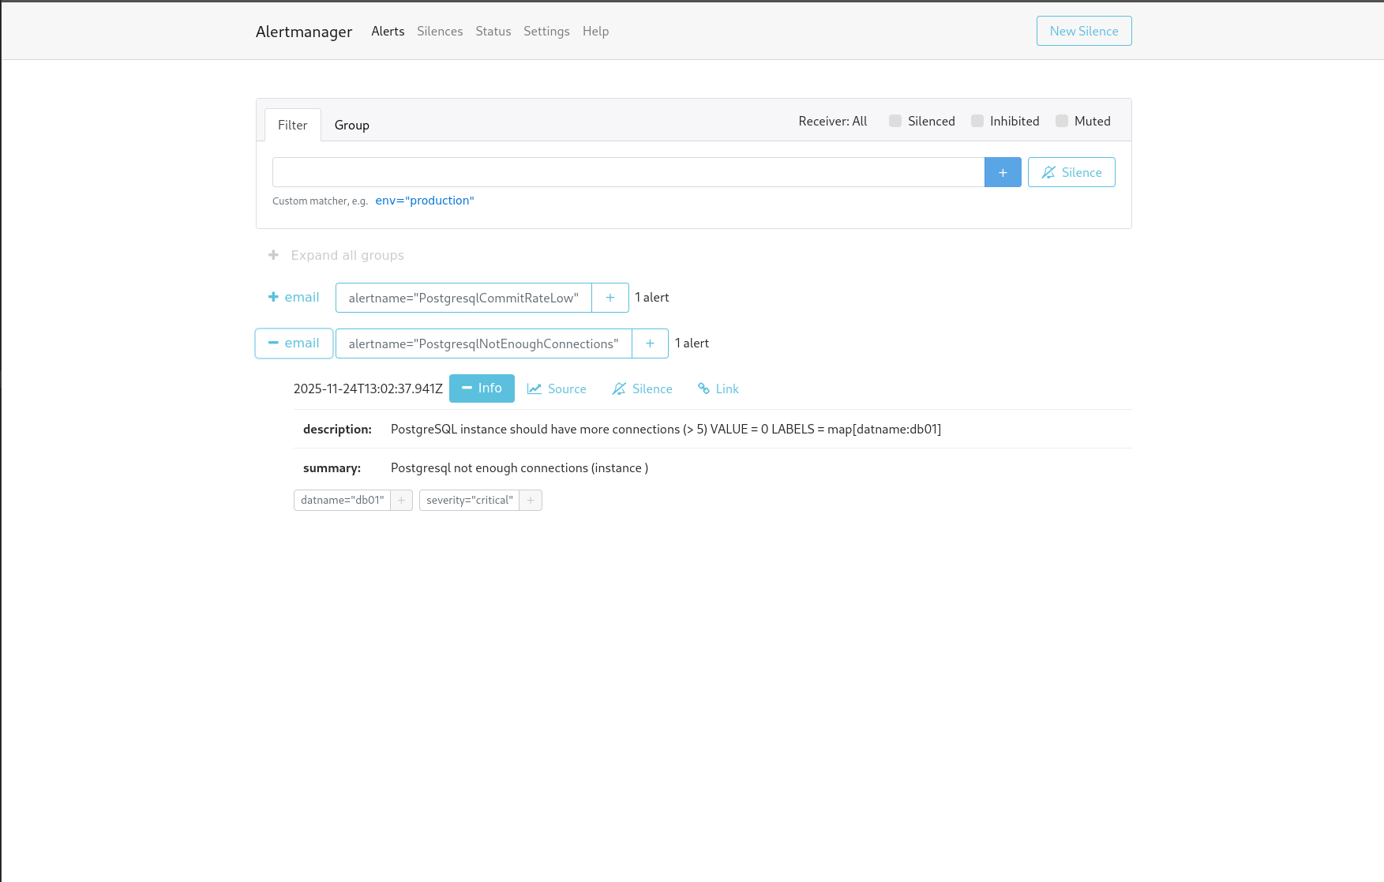Open the Silences page from the navbar
Screen dimensions: 1384x882
click(440, 31)
